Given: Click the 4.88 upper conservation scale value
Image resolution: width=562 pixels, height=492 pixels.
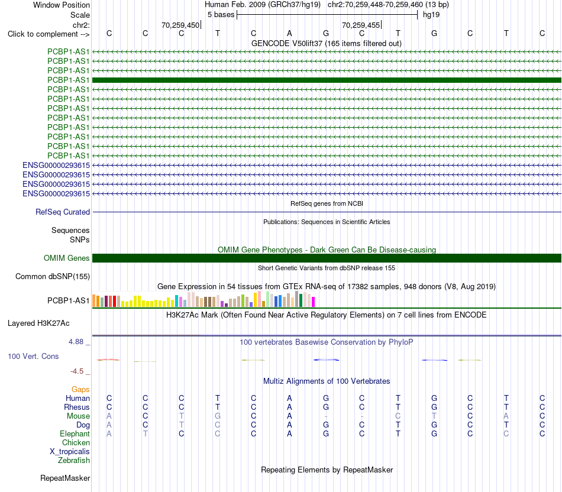Looking at the screenshot, I should pos(76,342).
